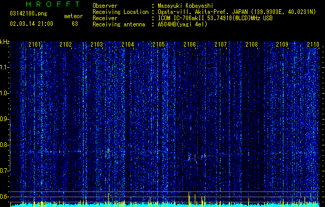Click the 0.7 kHz axis tick label
The height and width of the screenshot is (207, 325).
click(4, 171)
